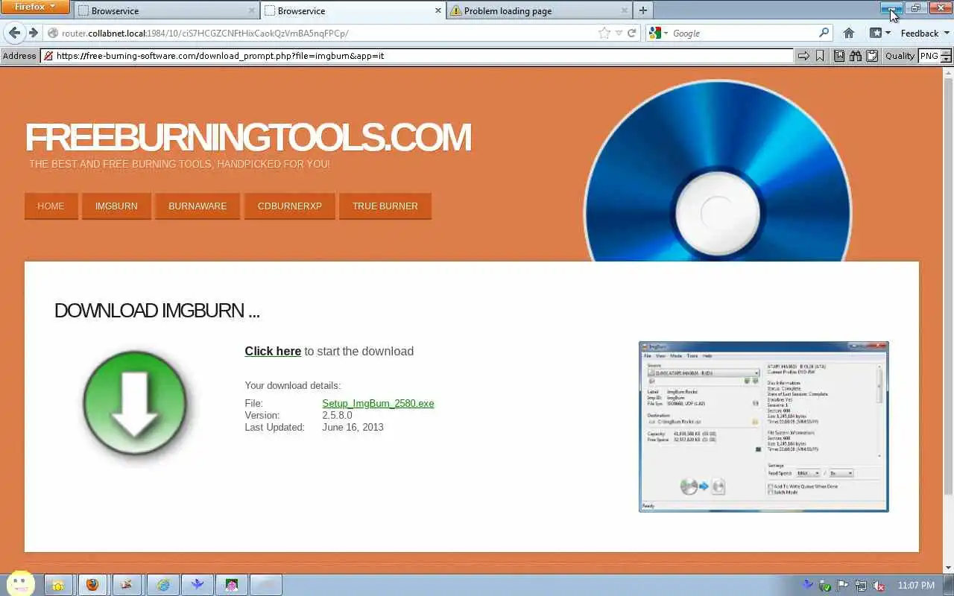Click the taskbar clock showing 11:07 PM
Viewport: 954px width, 596px height.
click(x=915, y=586)
